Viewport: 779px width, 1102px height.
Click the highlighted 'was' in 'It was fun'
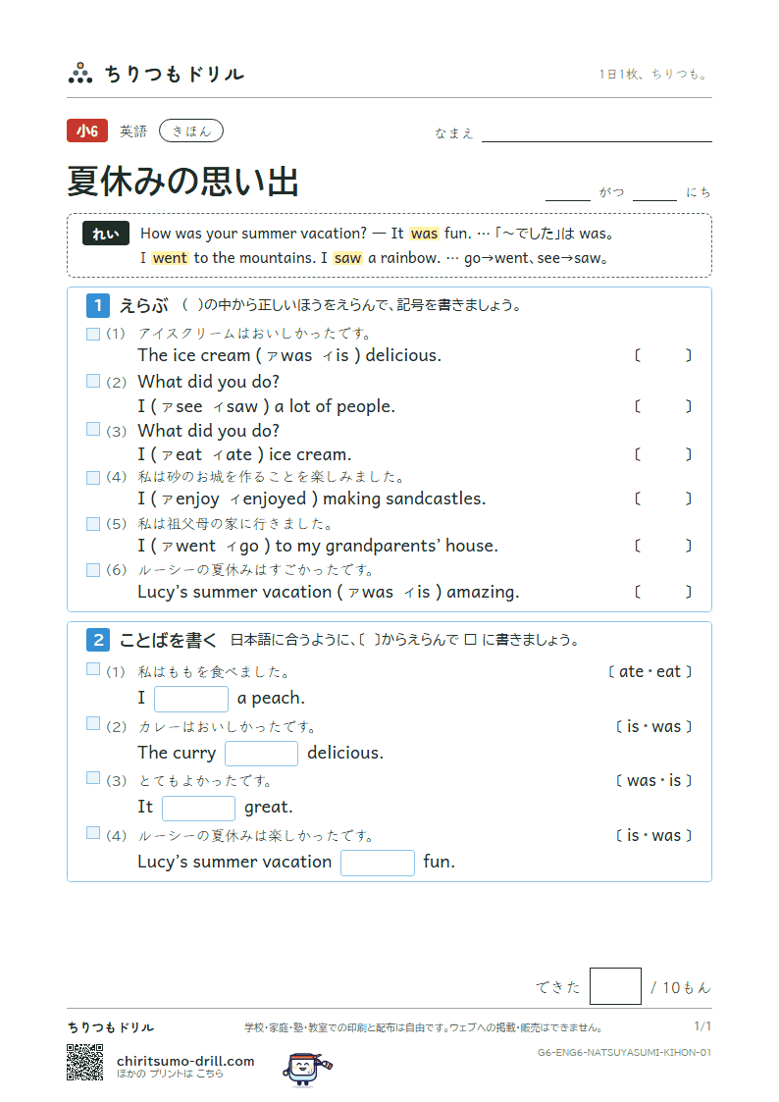pos(424,234)
